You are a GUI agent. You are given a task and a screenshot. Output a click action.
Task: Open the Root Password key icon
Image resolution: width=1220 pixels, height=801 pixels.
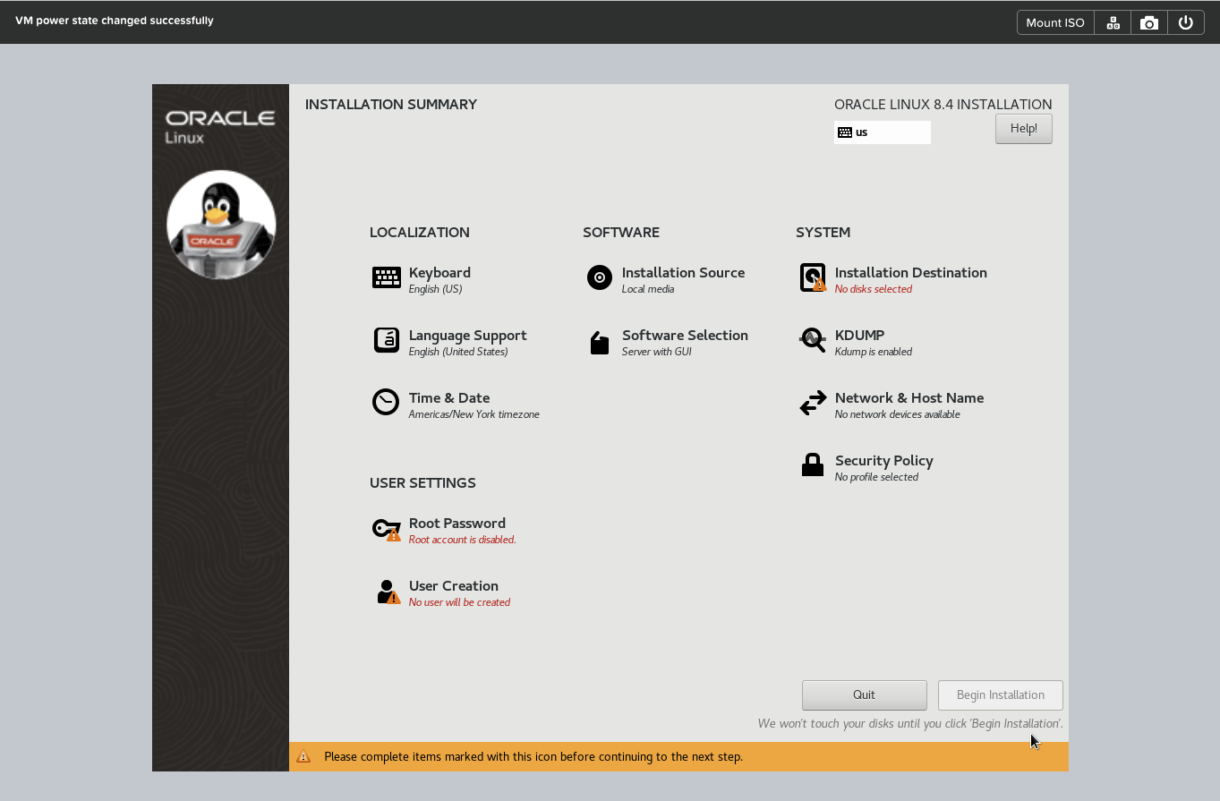coord(387,530)
